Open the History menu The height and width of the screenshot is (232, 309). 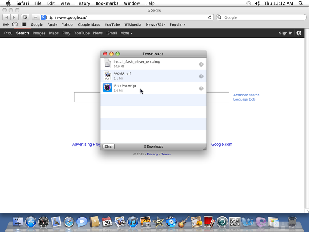coord(83,3)
